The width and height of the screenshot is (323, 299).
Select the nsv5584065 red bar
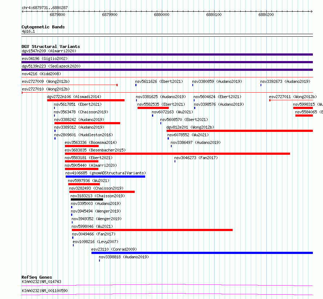pos(304,116)
